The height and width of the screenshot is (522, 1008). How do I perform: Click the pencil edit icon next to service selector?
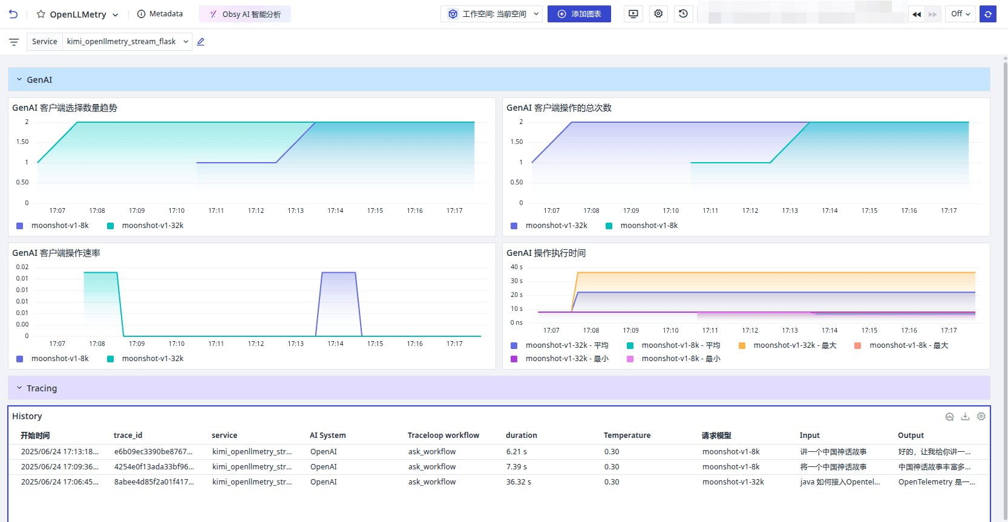201,42
